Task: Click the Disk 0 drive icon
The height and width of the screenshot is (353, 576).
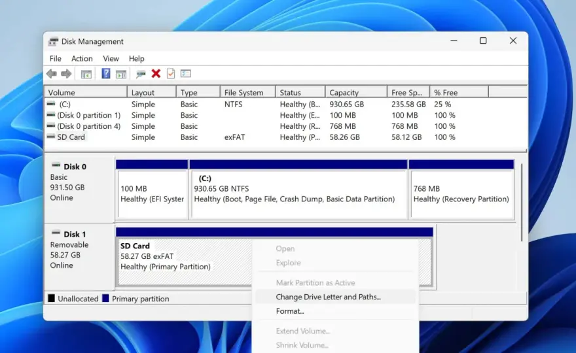Action: (x=56, y=165)
